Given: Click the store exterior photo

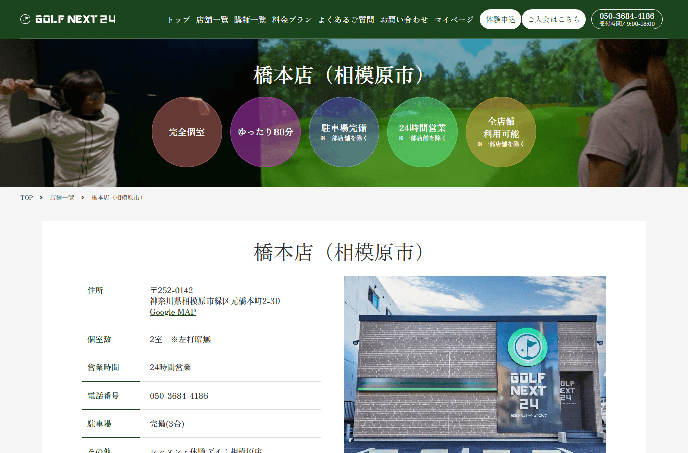Looking at the screenshot, I should [x=475, y=364].
